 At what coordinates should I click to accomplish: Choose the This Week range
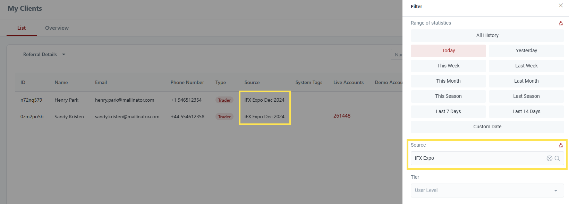(x=448, y=66)
